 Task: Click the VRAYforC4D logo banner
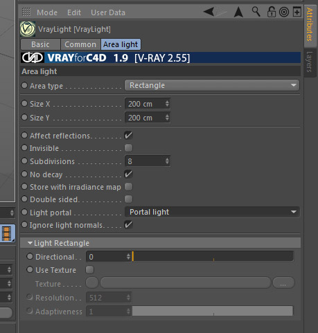(x=161, y=57)
